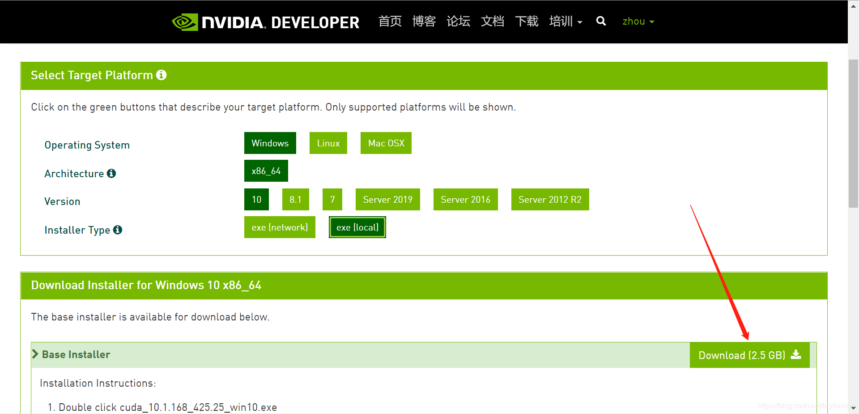The width and height of the screenshot is (859, 414).
Task: Select Windows operating system
Action: click(270, 143)
